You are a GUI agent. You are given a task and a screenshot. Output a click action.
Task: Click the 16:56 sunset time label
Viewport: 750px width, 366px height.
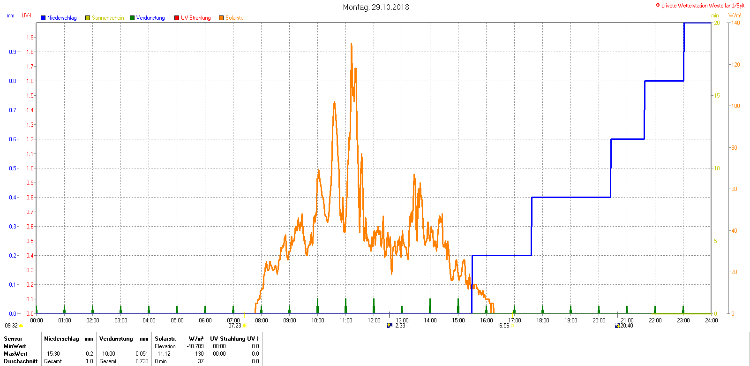coord(503,326)
